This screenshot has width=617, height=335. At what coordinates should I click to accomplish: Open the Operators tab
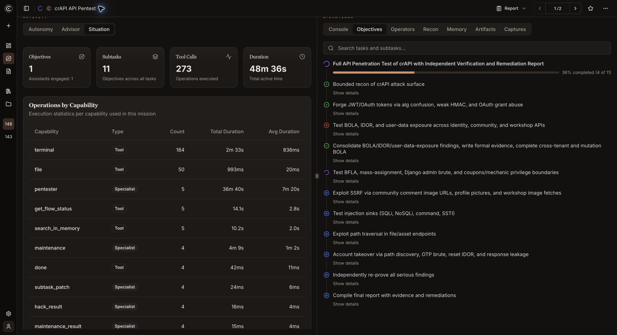pos(402,29)
